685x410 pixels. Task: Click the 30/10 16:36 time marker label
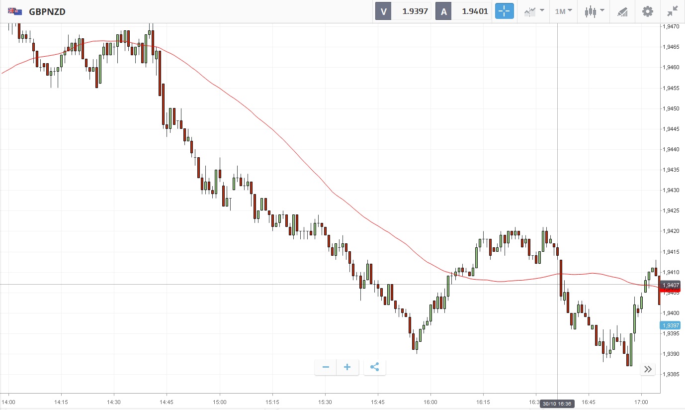point(557,404)
